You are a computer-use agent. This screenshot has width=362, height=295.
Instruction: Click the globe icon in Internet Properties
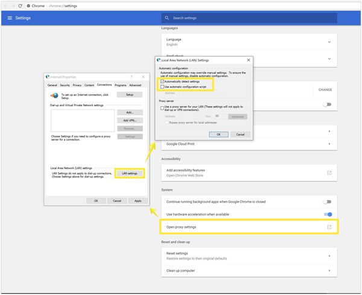pos(54,95)
